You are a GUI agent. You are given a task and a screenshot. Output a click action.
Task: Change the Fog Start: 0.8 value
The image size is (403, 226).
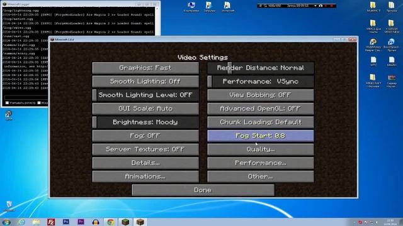click(260, 136)
